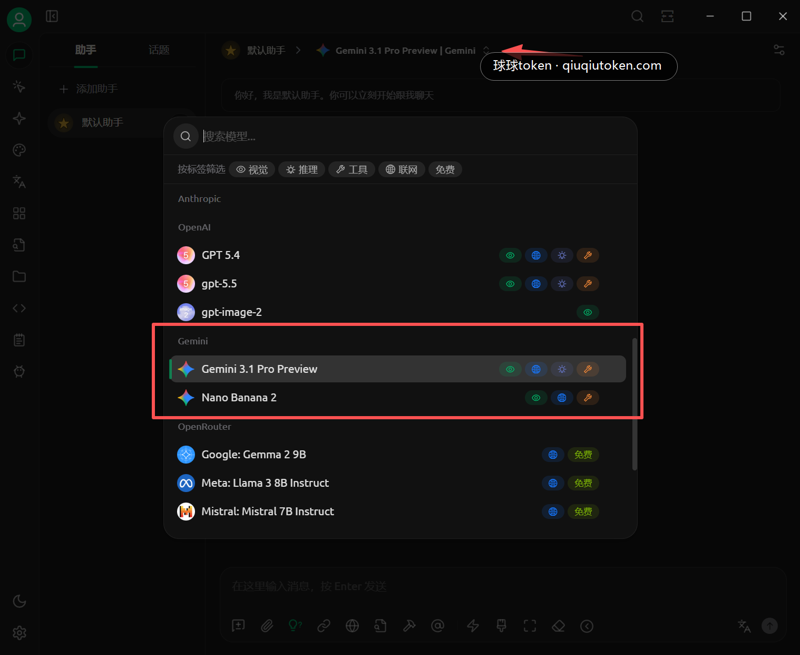The image size is (800, 655).
Task: Click the new topic icon in input toolbar
Action: (x=239, y=625)
